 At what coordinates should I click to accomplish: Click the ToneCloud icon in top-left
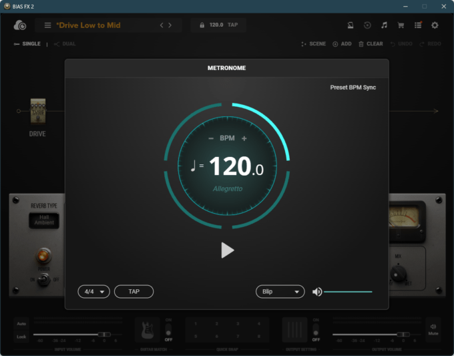pyautogui.click(x=19, y=25)
